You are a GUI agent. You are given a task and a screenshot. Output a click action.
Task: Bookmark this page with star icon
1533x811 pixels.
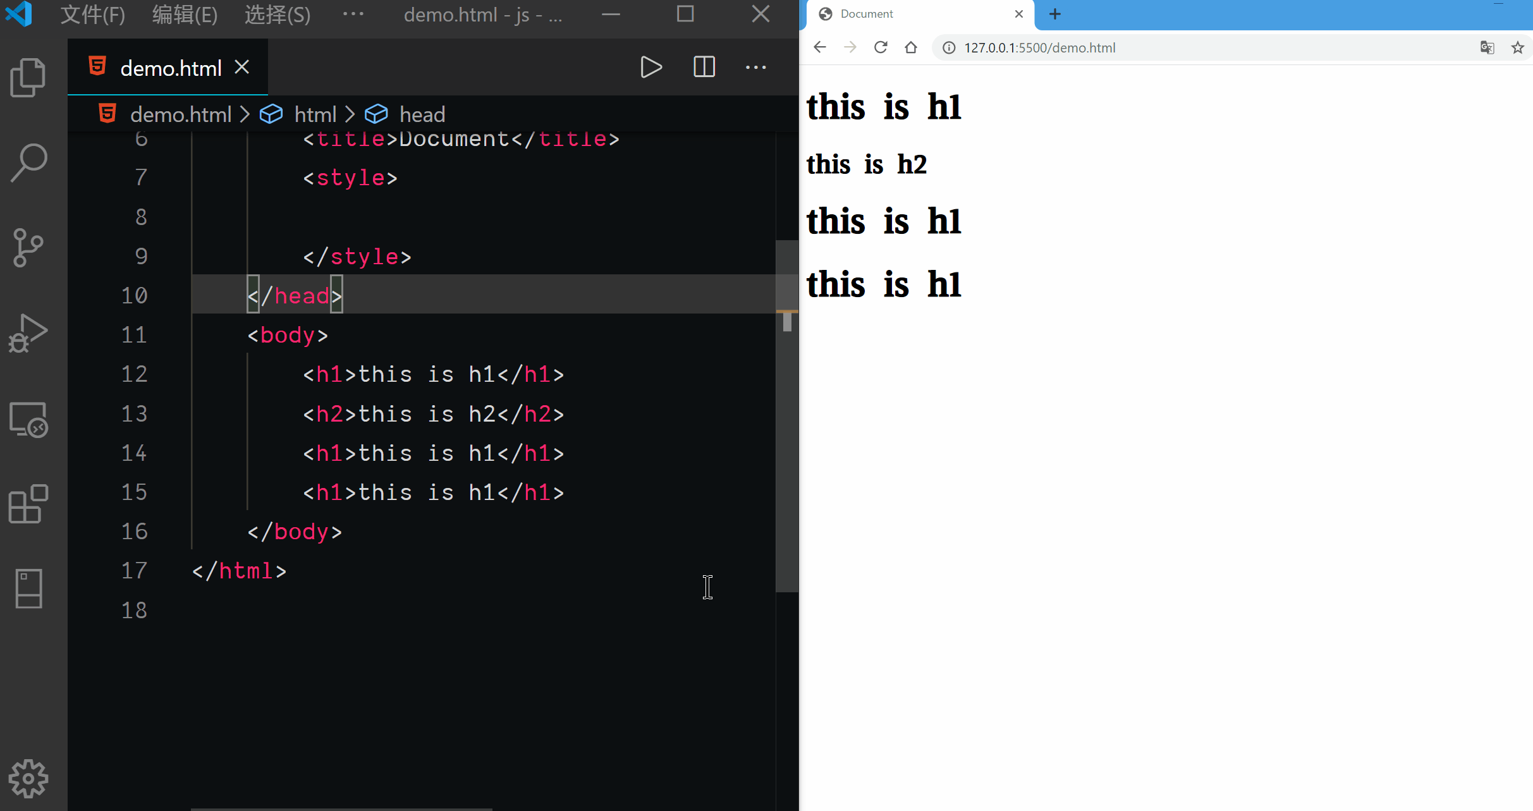(x=1517, y=47)
